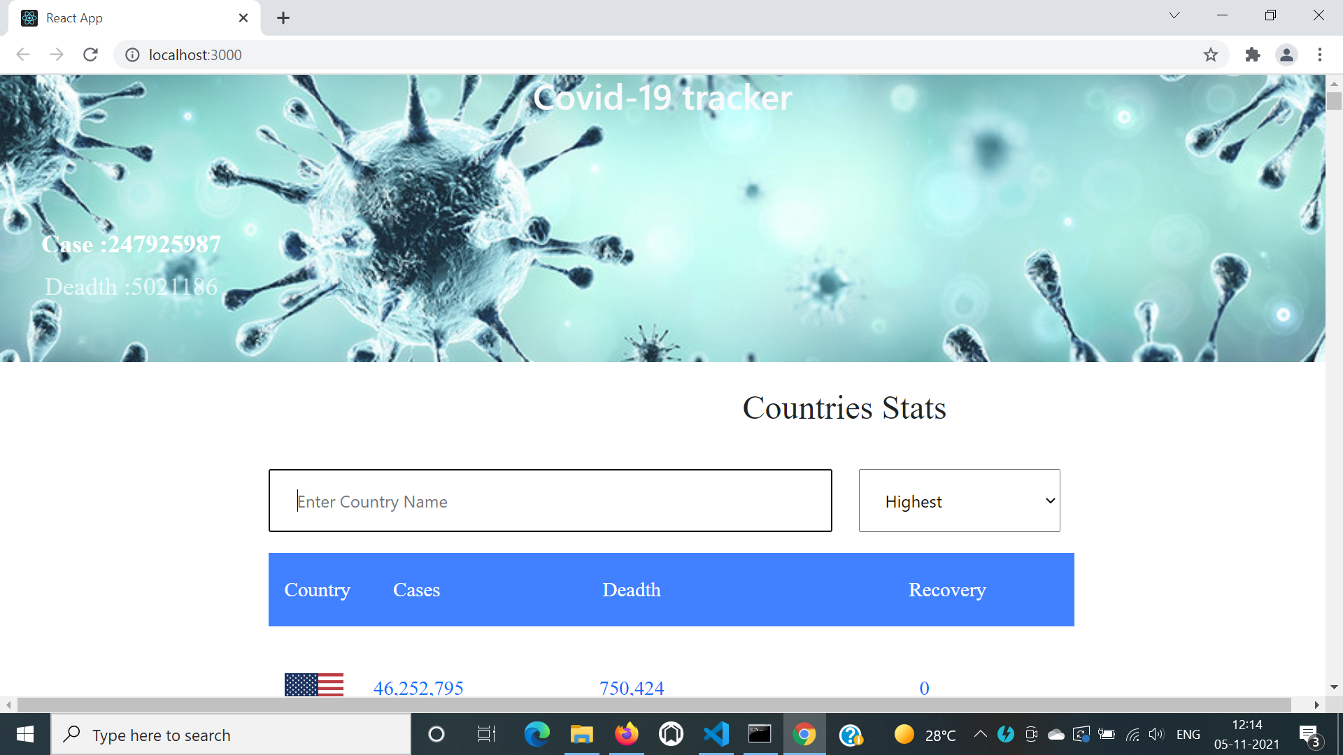Open the Highest sorting dropdown

tap(959, 501)
